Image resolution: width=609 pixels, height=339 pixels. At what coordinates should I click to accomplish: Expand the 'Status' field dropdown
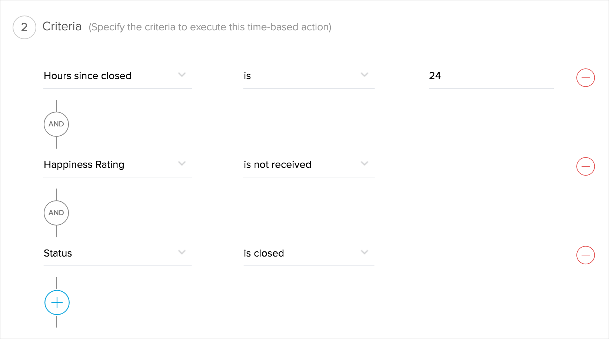click(x=111, y=254)
